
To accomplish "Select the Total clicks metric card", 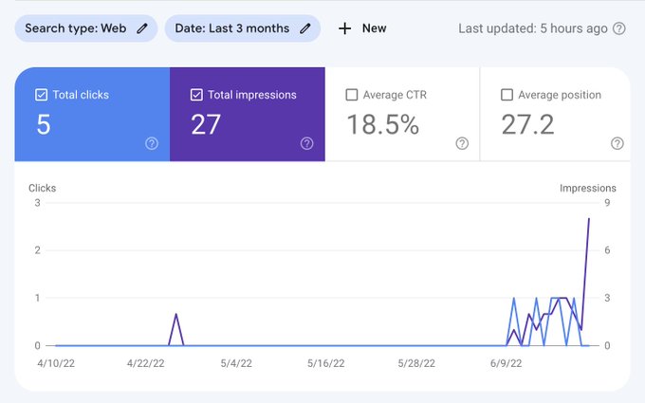I will tap(92, 115).
